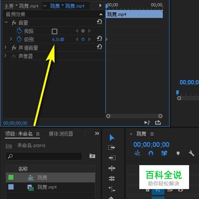This screenshot has height=199, width=199.
Task: Click the 6.0 dB level value
Action: click(58, 39)
